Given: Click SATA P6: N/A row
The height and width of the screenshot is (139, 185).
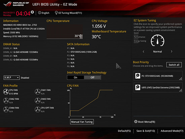Looking at the screenshot, I should coord(71,66).
